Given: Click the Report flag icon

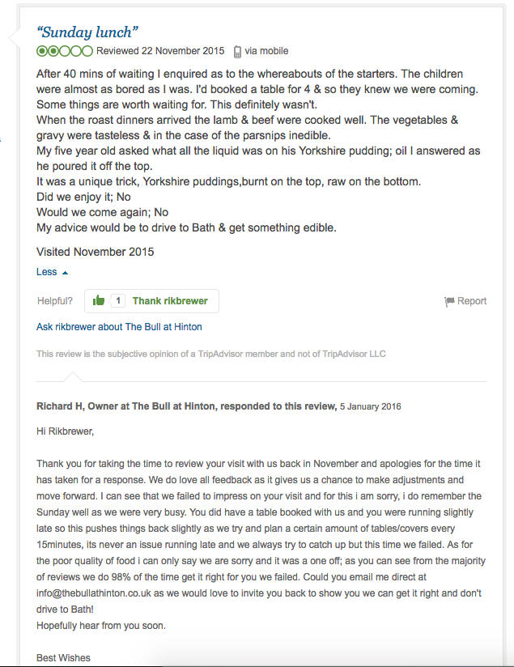Looking at the screenshot, I should pos(449,302).
